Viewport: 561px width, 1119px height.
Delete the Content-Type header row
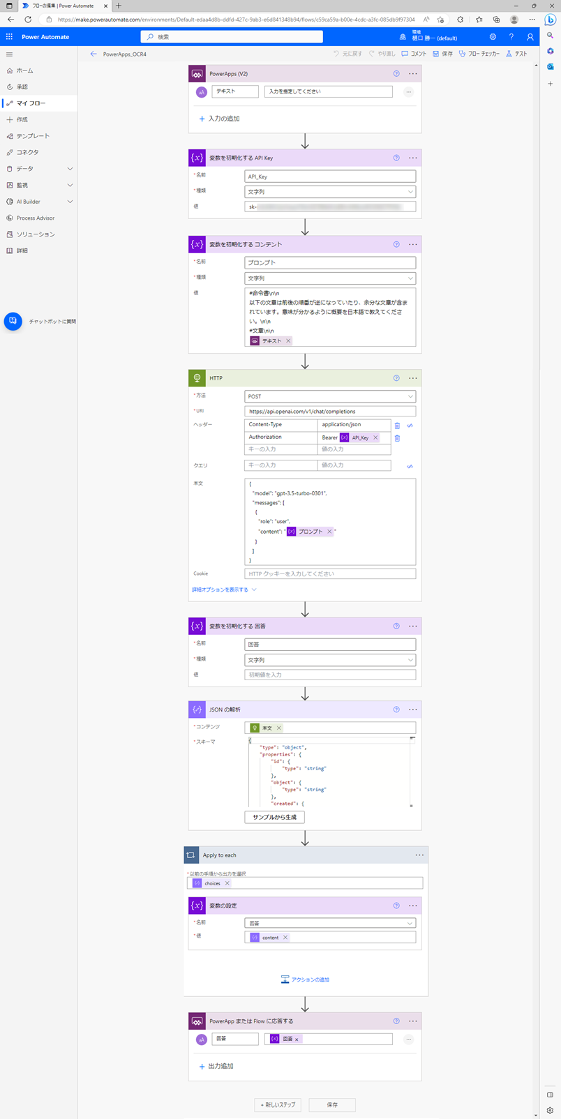397,425
